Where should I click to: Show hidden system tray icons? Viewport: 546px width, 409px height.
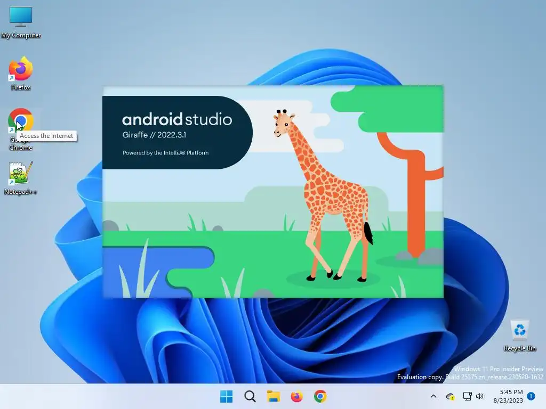coord(433,396)
